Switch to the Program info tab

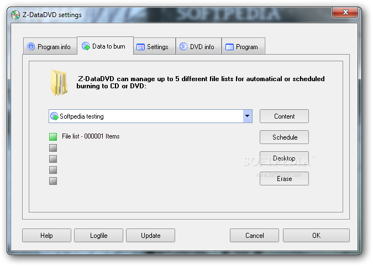point(50,46)
